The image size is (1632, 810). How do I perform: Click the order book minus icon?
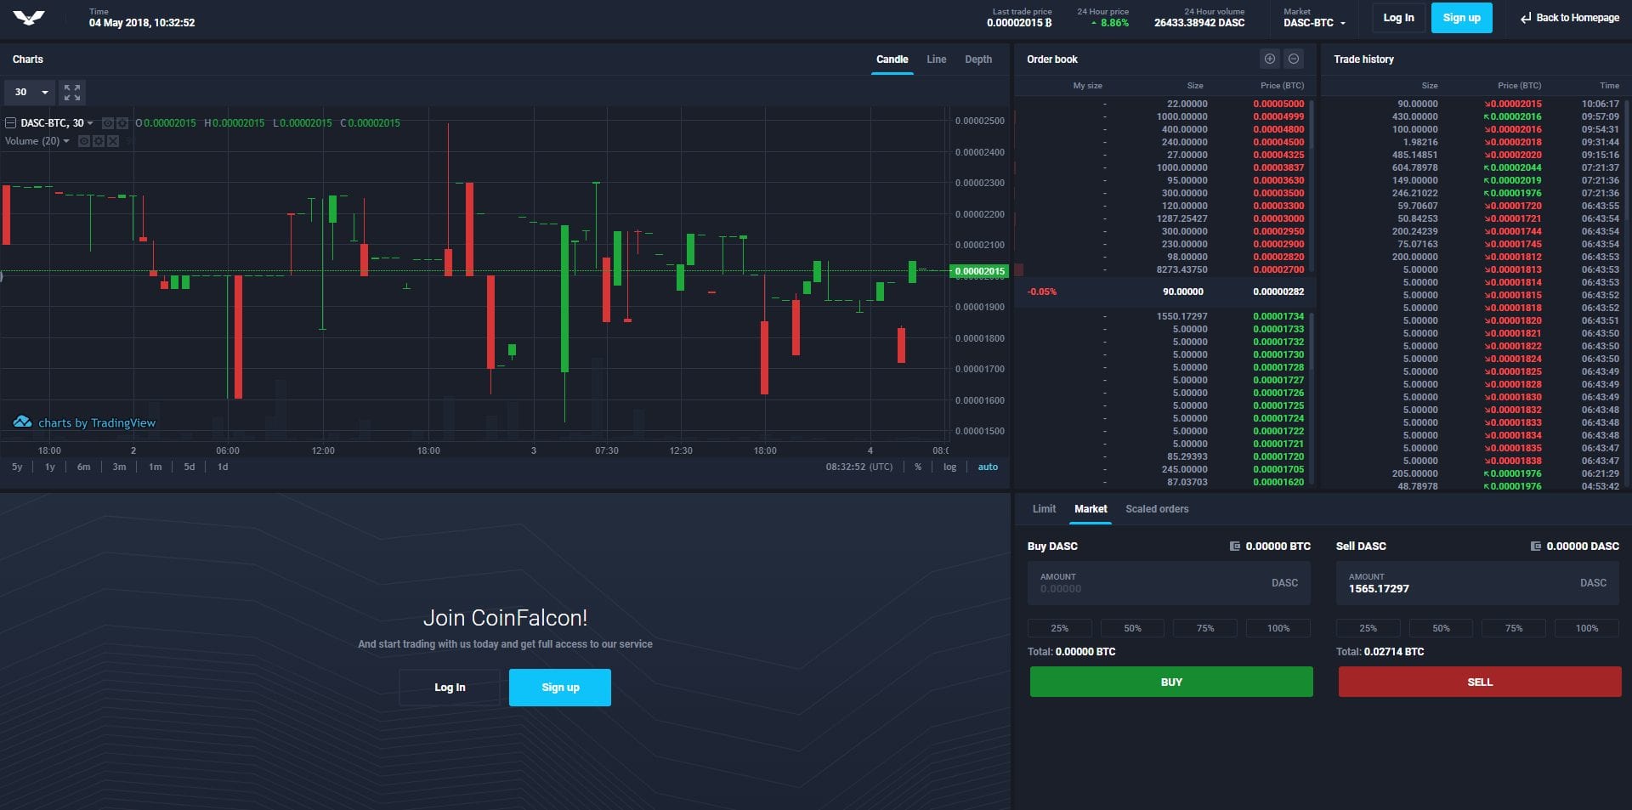click(1293, 59)
